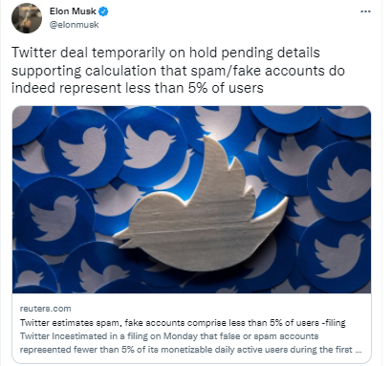This screenshot has height=366, width=391.
Task: Open the reuters.com source domain
Action: [x=45, y=309]
